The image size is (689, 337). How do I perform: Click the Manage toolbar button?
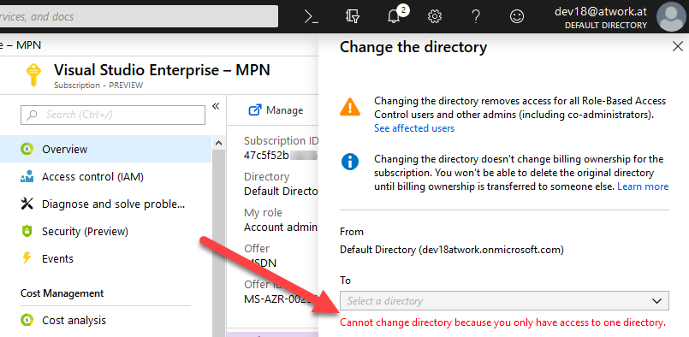[x=276, y=110]
